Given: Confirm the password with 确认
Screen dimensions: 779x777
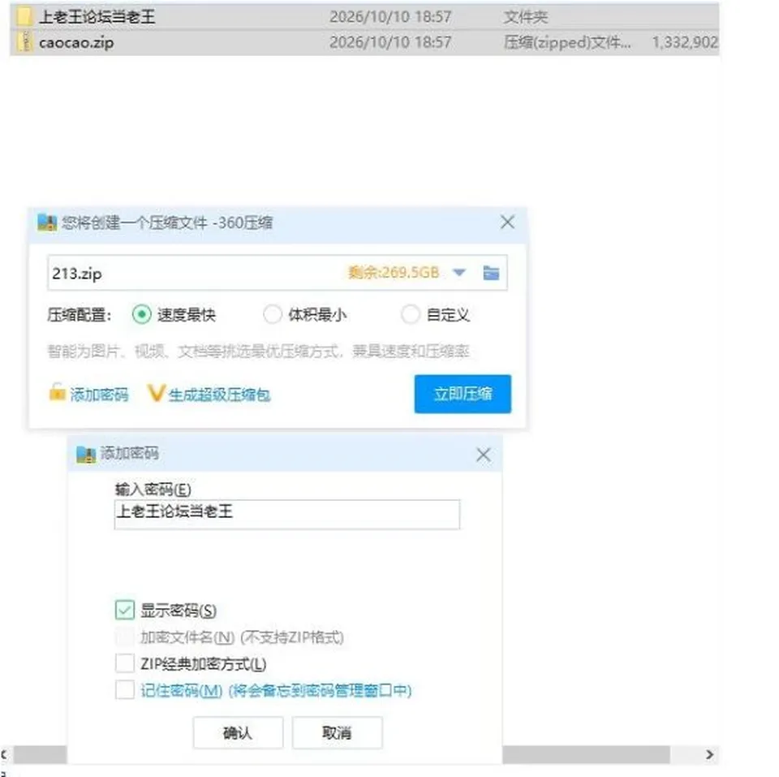Looking at the screenshot, I should click(238, 732).
